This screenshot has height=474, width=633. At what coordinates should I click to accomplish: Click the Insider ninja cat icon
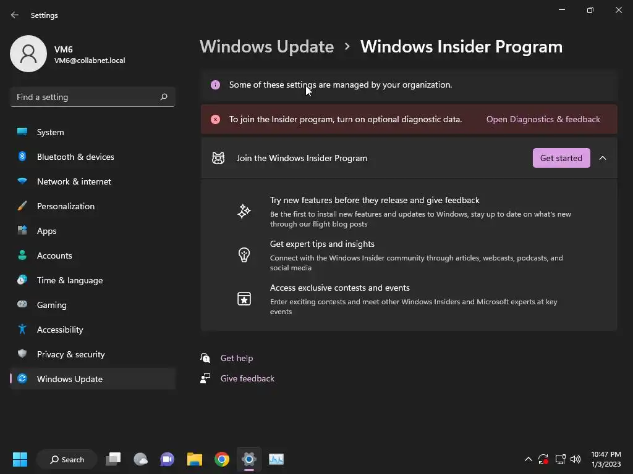[x=218, y=158]
